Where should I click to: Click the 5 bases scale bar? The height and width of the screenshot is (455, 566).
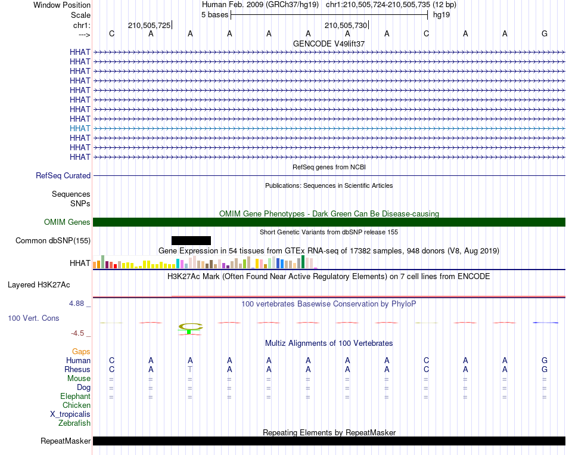click(329, 15)
